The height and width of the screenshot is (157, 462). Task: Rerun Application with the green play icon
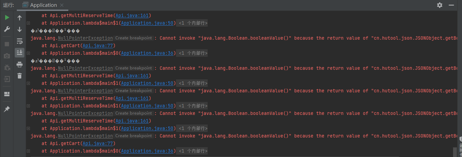[x=7, y=17]
